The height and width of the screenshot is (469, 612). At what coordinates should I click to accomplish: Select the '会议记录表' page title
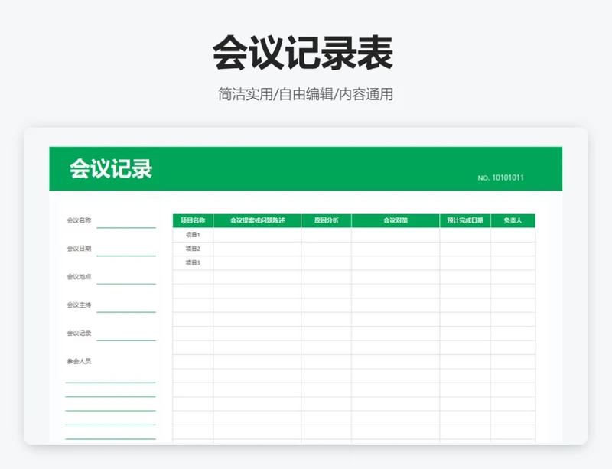(303, 52)
